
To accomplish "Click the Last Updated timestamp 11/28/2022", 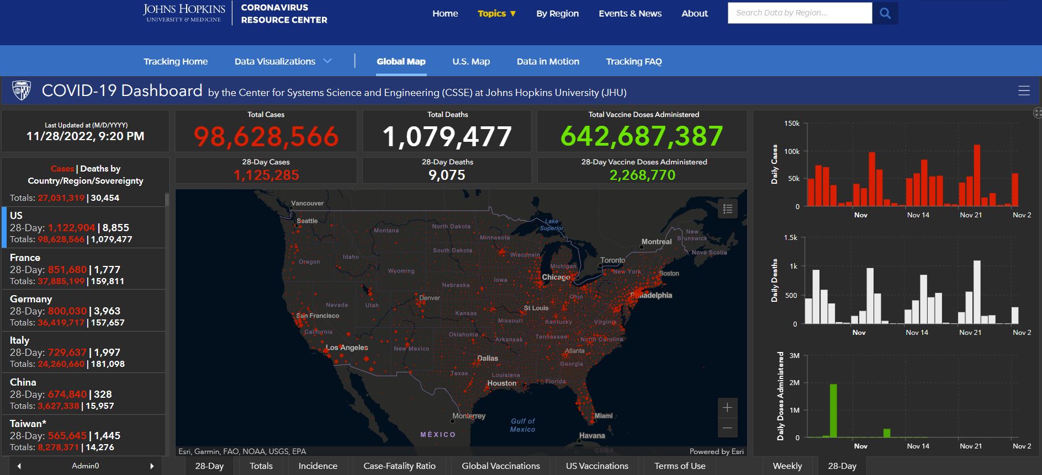I will tap(86, 136).
